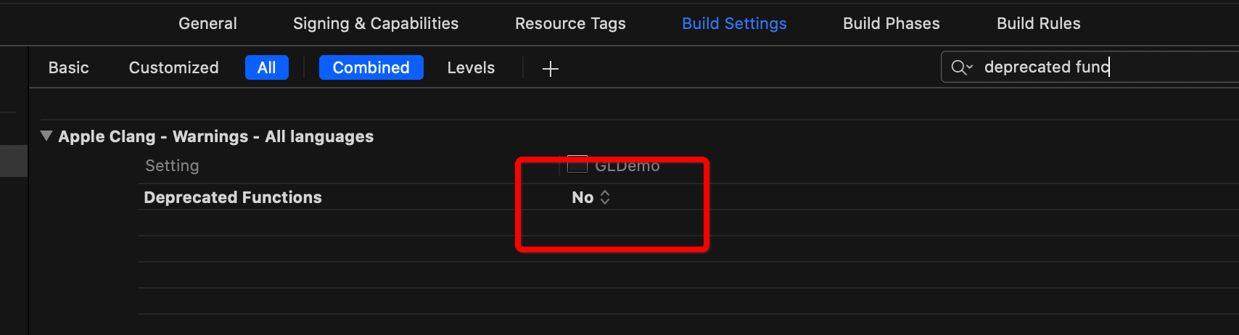1239x335 pixels.
Task: Click the build settings search field
Action: pos(1090,67)
